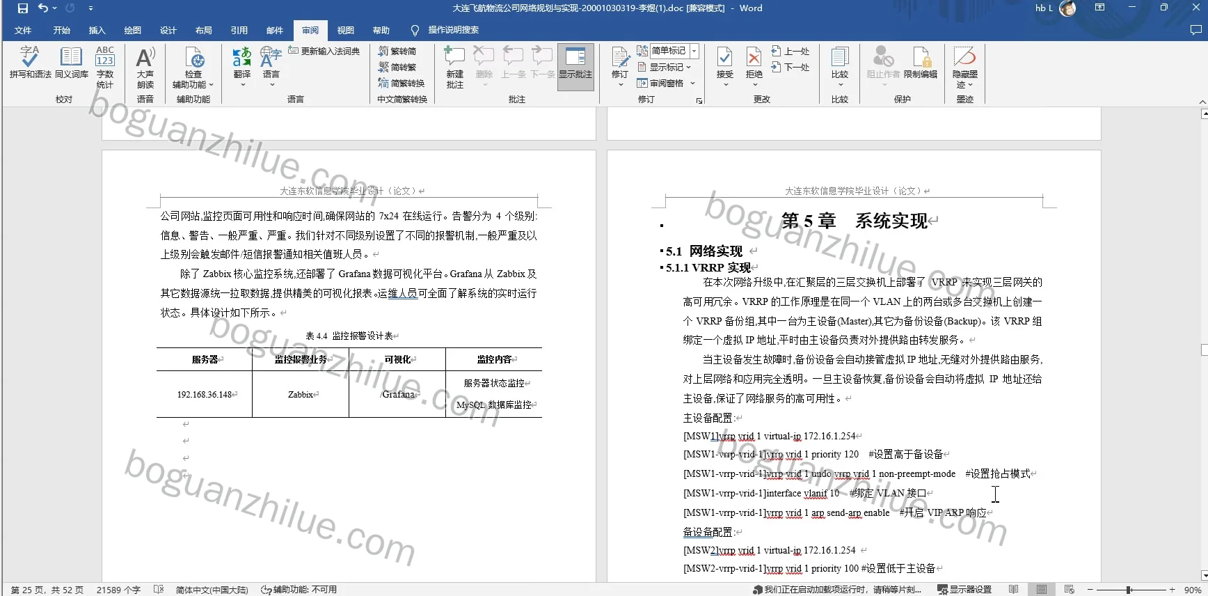Switch to Read Mode view
This screenshot has width=1208, height=596.
[1014, 590]
